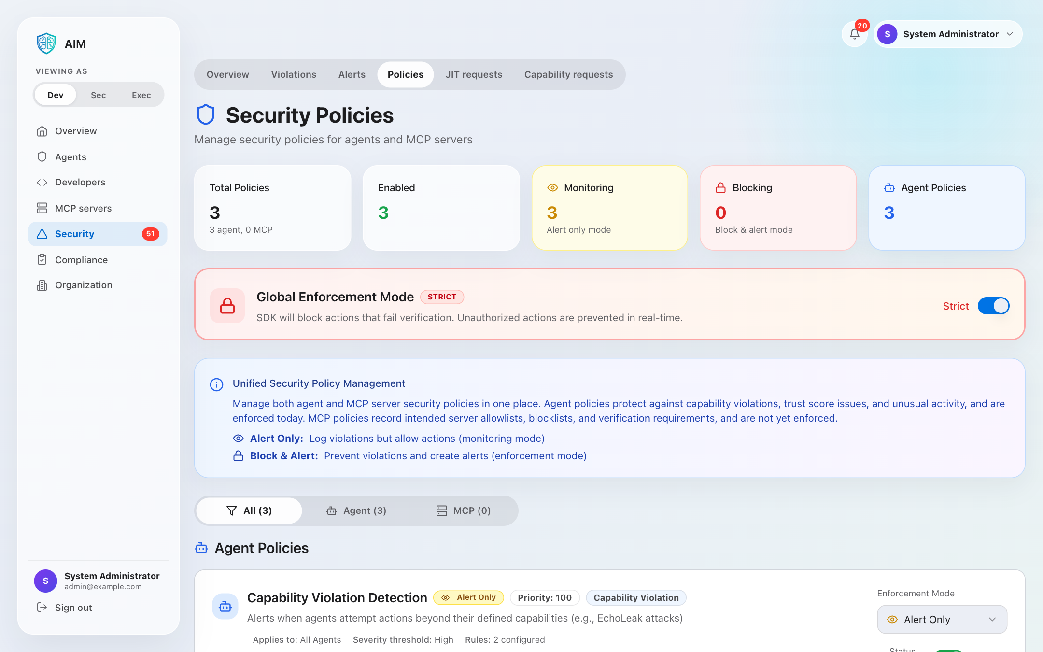Click the Monitoring stat card
Viewport: 1043px width, 652px height.
click(610, 208)
